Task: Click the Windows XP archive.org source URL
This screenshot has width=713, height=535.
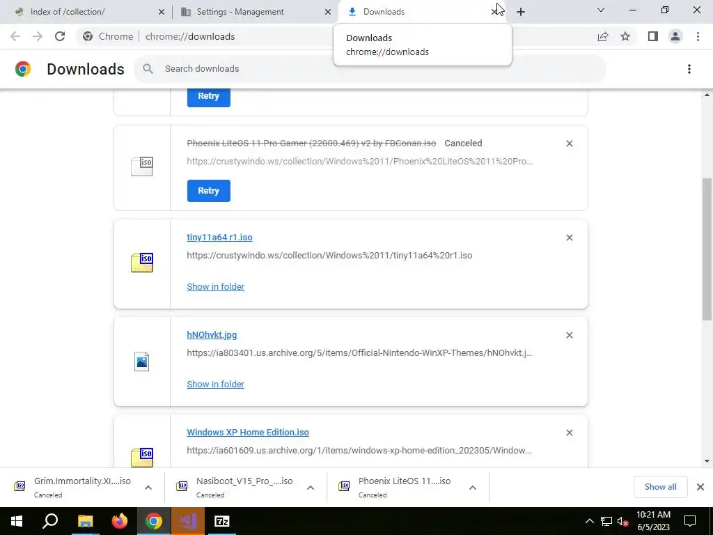Action: tap(359, 451)
